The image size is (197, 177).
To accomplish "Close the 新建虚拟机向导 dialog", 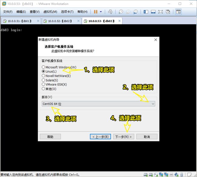I will coord(155,40).
